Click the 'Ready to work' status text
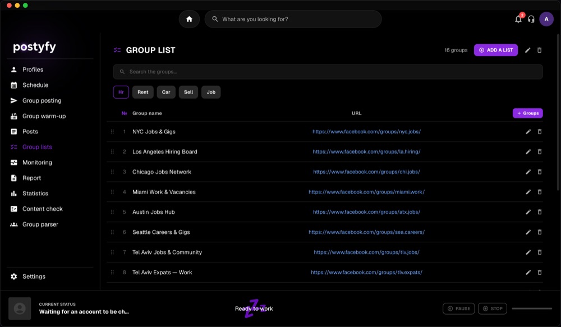561x327 pixels. coord(254,308)
